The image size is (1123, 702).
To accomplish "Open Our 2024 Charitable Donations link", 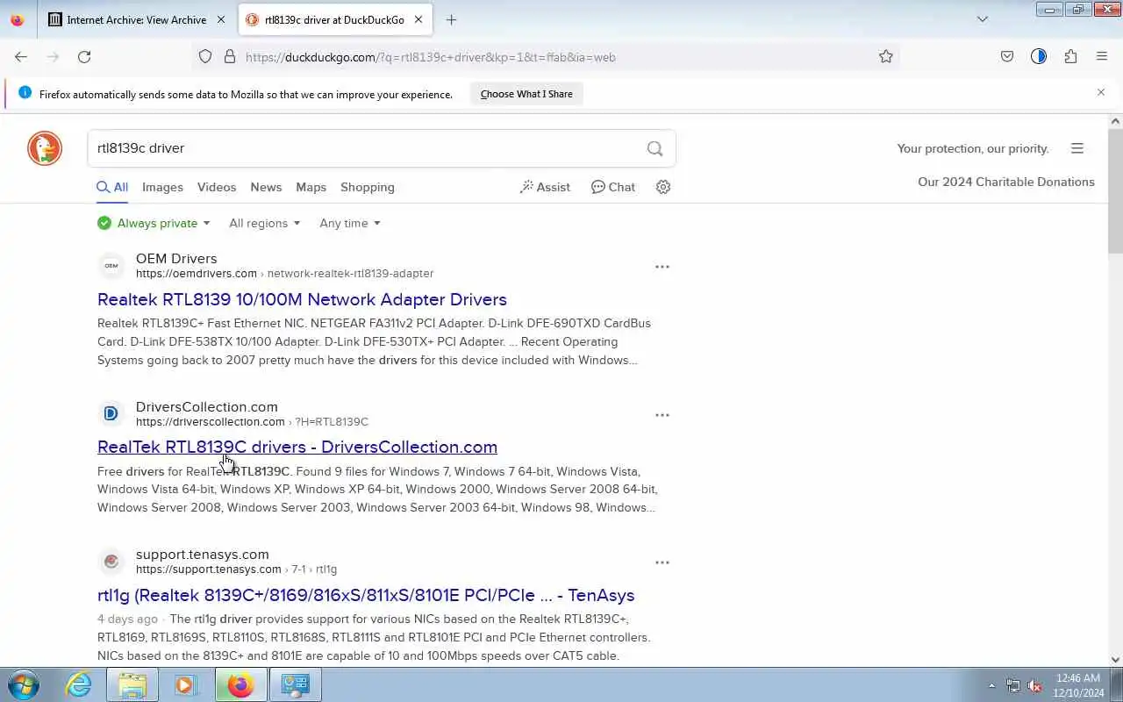I will [x=1006, y=182].
